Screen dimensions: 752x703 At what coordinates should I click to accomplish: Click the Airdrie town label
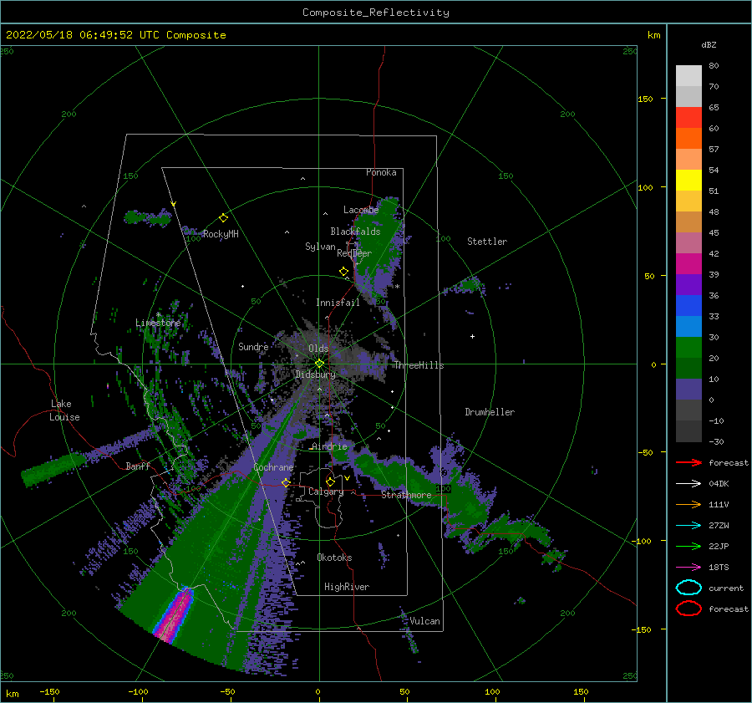[329, 446]
